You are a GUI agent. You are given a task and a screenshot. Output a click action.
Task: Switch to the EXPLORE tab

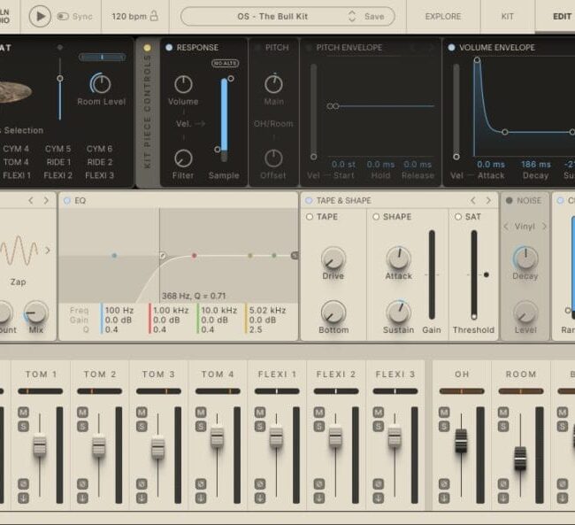[x=442, y=16]
